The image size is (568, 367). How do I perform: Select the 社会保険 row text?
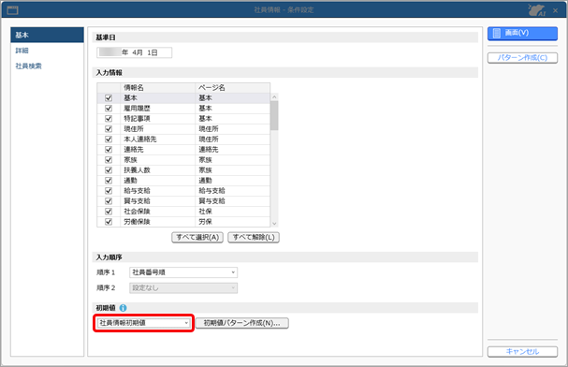point(137,212)
